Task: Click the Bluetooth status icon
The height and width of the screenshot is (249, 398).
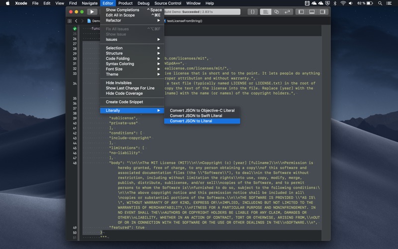Action: pyautogui.click(x=335, y=3)
